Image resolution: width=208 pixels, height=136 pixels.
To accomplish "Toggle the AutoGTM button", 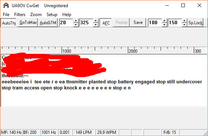I will point(48,23).
